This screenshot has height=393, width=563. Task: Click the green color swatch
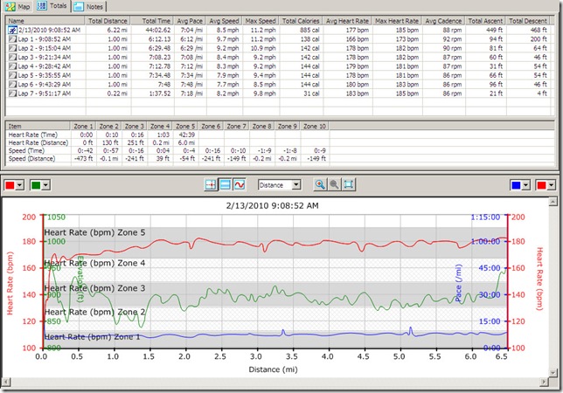36,185
